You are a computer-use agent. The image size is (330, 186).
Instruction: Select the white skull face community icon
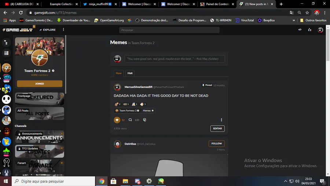pyautogui.click(x=6, y=100)
